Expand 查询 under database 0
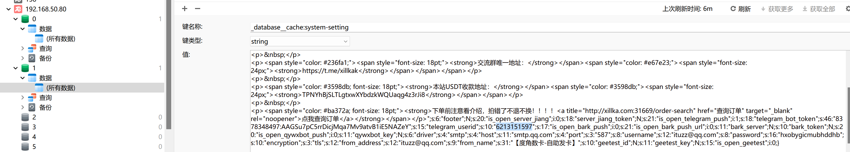The height and width of the screenshot is (152, 850). (x=23, y=49)
